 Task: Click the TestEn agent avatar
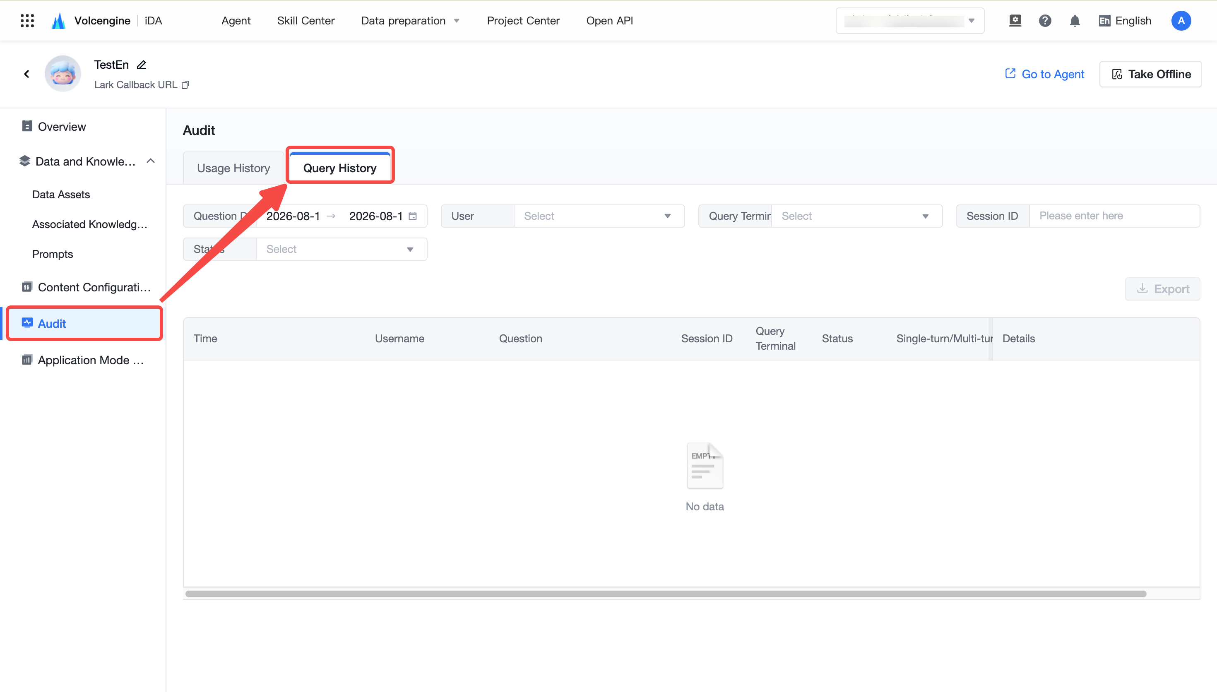point(63,74)
